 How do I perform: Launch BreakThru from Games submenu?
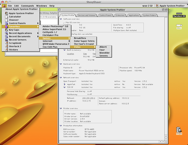click(x=83, y=38)
